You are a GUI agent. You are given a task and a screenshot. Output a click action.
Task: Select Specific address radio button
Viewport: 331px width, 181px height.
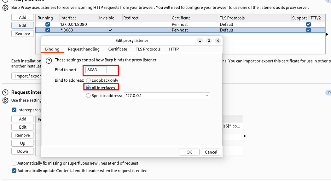pos(88,96)
